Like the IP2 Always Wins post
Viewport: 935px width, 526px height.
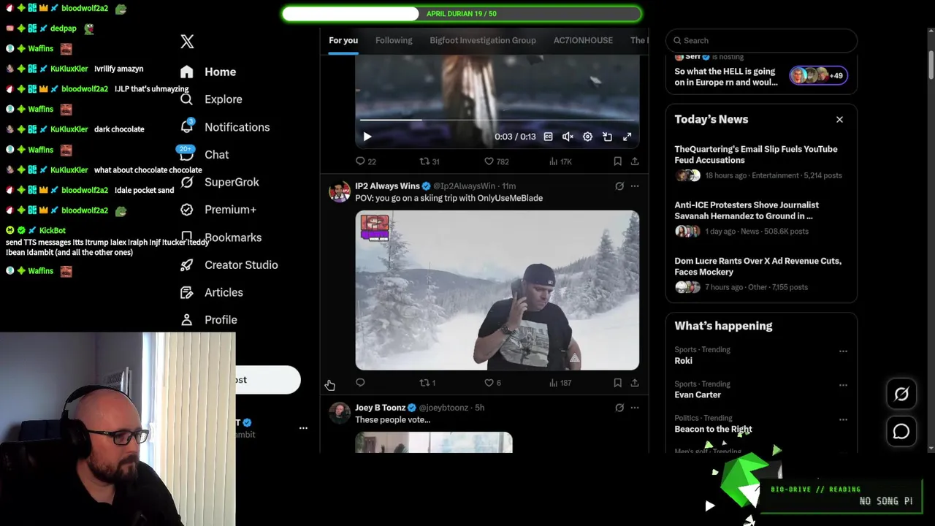point(492,383)
